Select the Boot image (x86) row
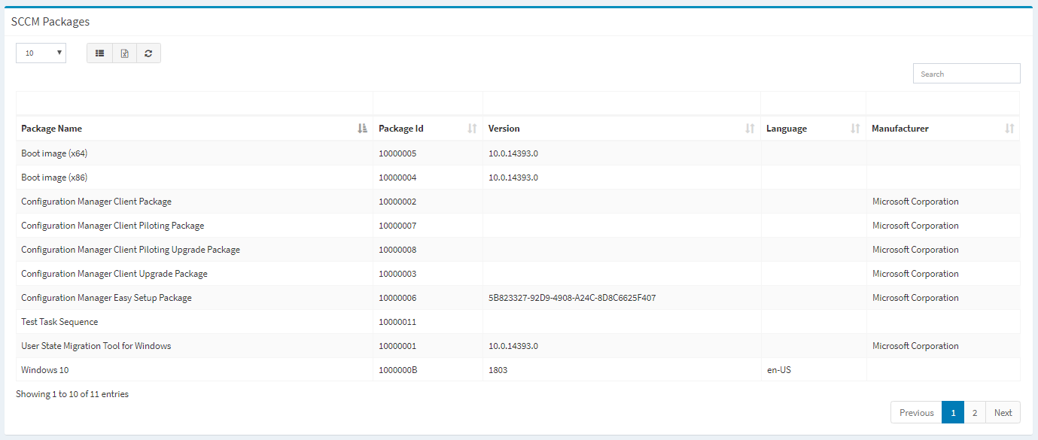 pos(518,178)
